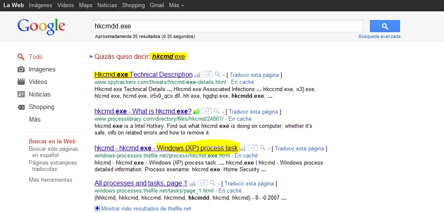Click Traducir esta página for Windows (XP) process result
Screen dimensions: 444x213
pos(299,149)
